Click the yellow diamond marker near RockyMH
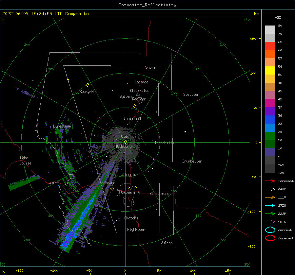Screen dimensions: 295x275 [88, 85]
